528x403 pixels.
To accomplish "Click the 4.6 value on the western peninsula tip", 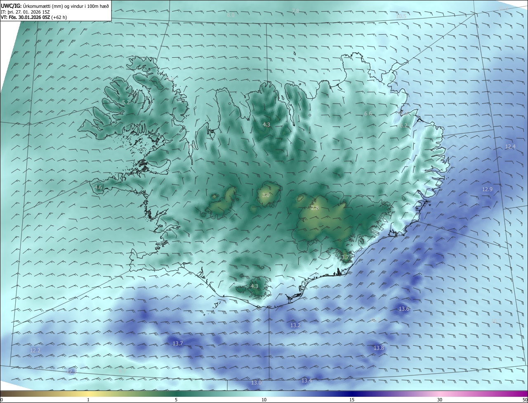I will [x=98, y=187].
